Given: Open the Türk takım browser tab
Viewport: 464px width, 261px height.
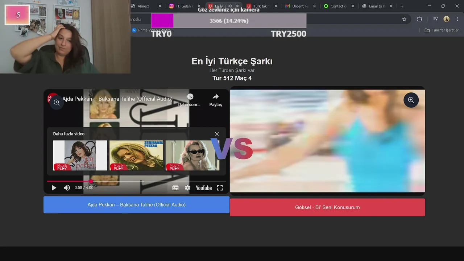Looking at the screenshot, I should click(x=258, y=6).
